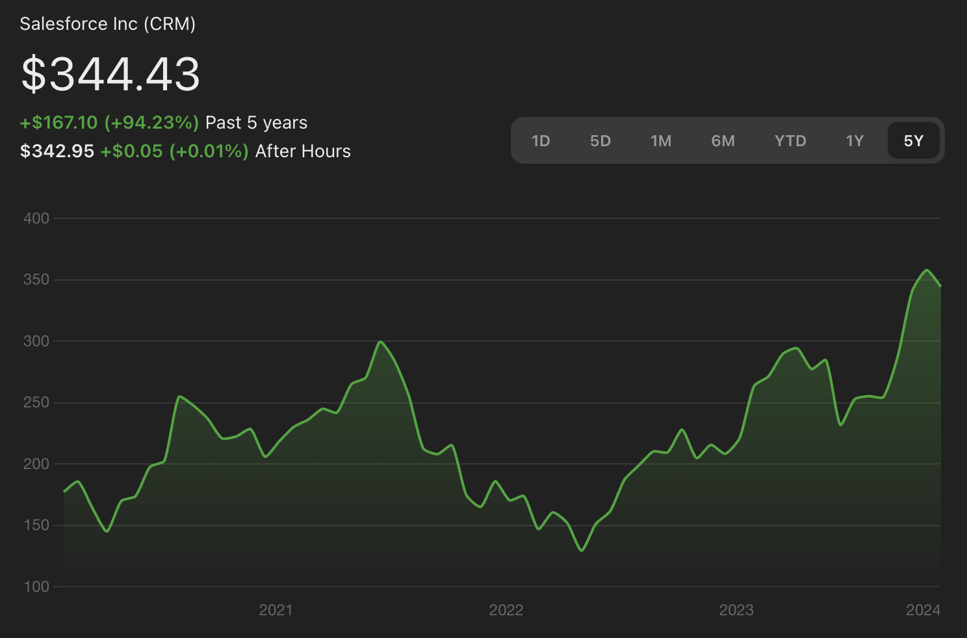Click the Salesforce Inc (CRM) title

pos(108,24)
